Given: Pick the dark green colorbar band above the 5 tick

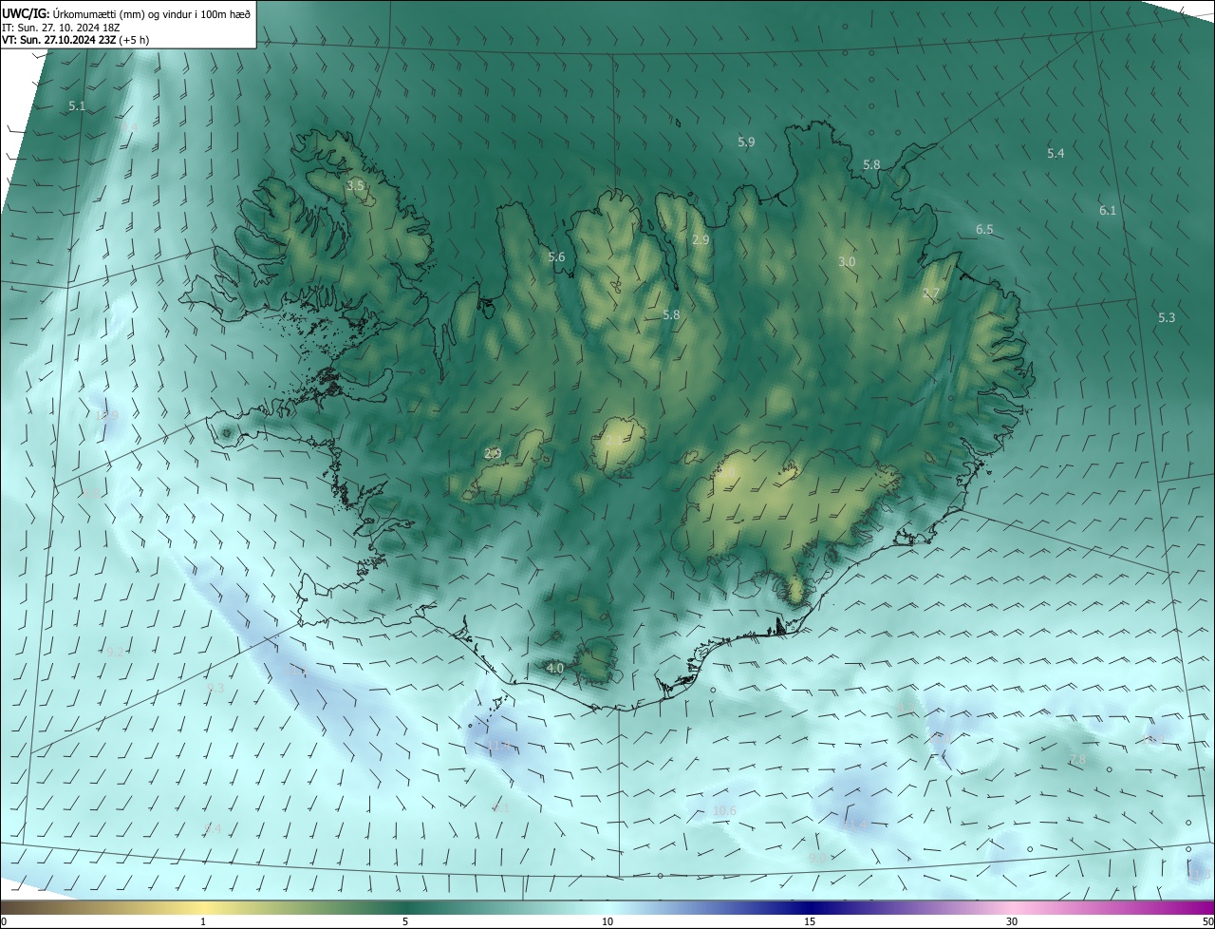Looking at the screenshot, I should tap(405, 907).
